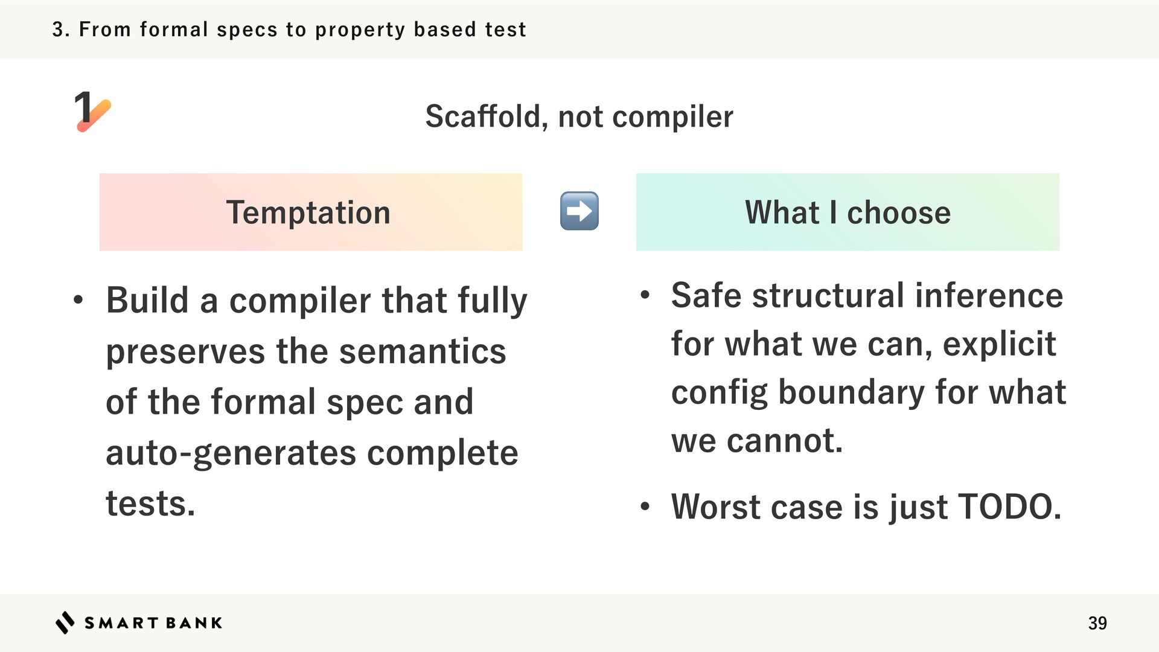Select the "What I choose" heading box
This screenshot has width=1159, height=652.
tap(847, 212)
